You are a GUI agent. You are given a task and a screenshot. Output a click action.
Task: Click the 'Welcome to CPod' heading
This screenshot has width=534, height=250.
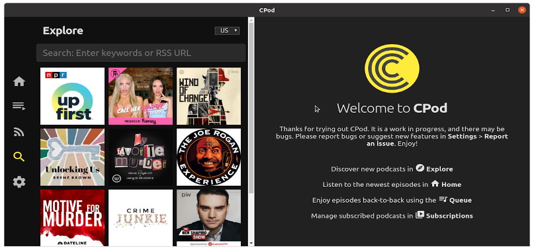(x=392, y=108)
